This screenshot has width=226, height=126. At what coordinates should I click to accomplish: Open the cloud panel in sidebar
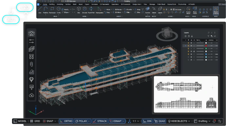coord(31,95)
